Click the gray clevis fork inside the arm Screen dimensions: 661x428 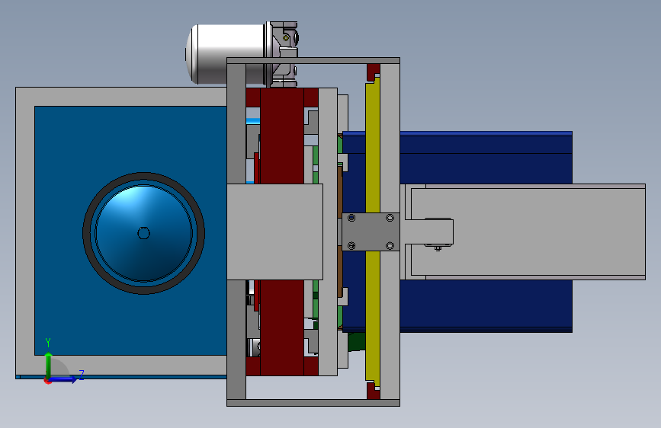pos(428,232)
